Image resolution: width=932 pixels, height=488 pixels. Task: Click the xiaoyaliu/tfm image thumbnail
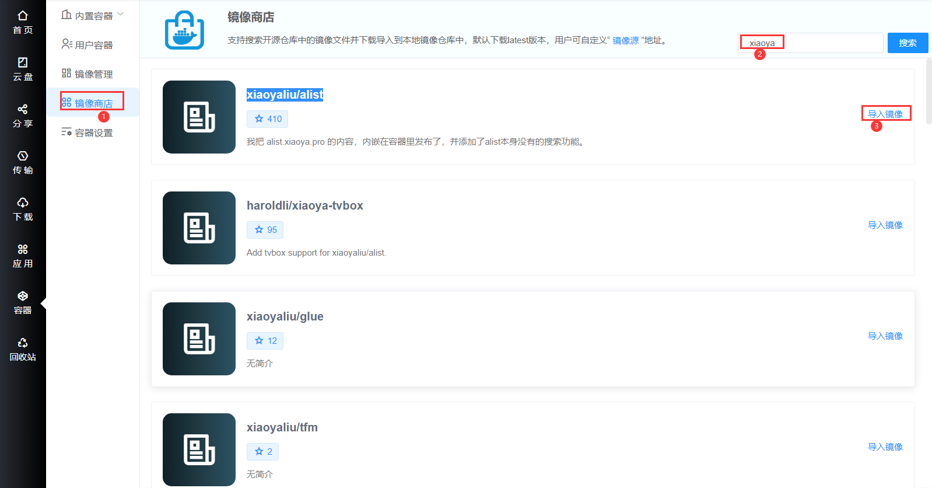pyautogui.click(x=199, y=449)
